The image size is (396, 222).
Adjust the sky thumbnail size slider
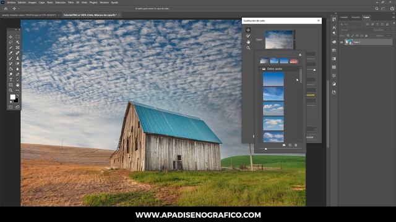(265, 149)
